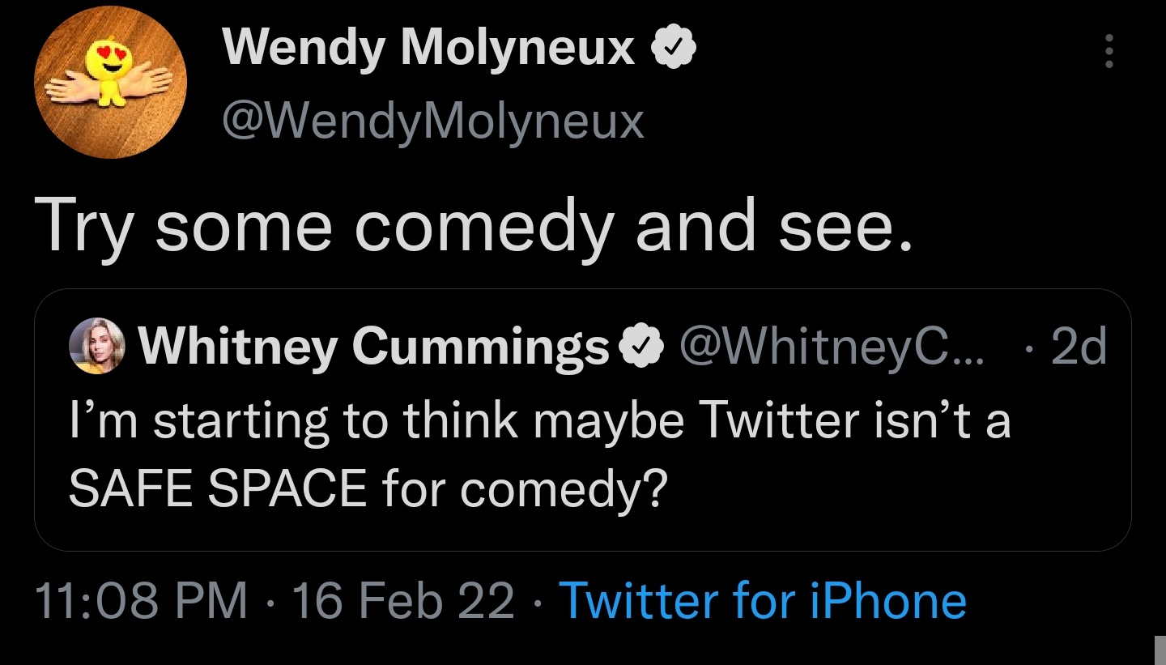Select the verified badge beside Wendy's name

(x=674, y=46)
